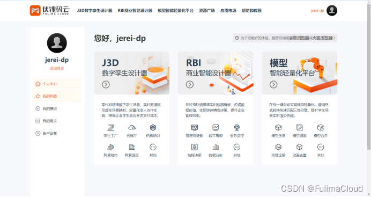The height and width of the screenshot is (197, 371).
Task: Select 个人中心 in the sidebar
Action: point(57,84)
